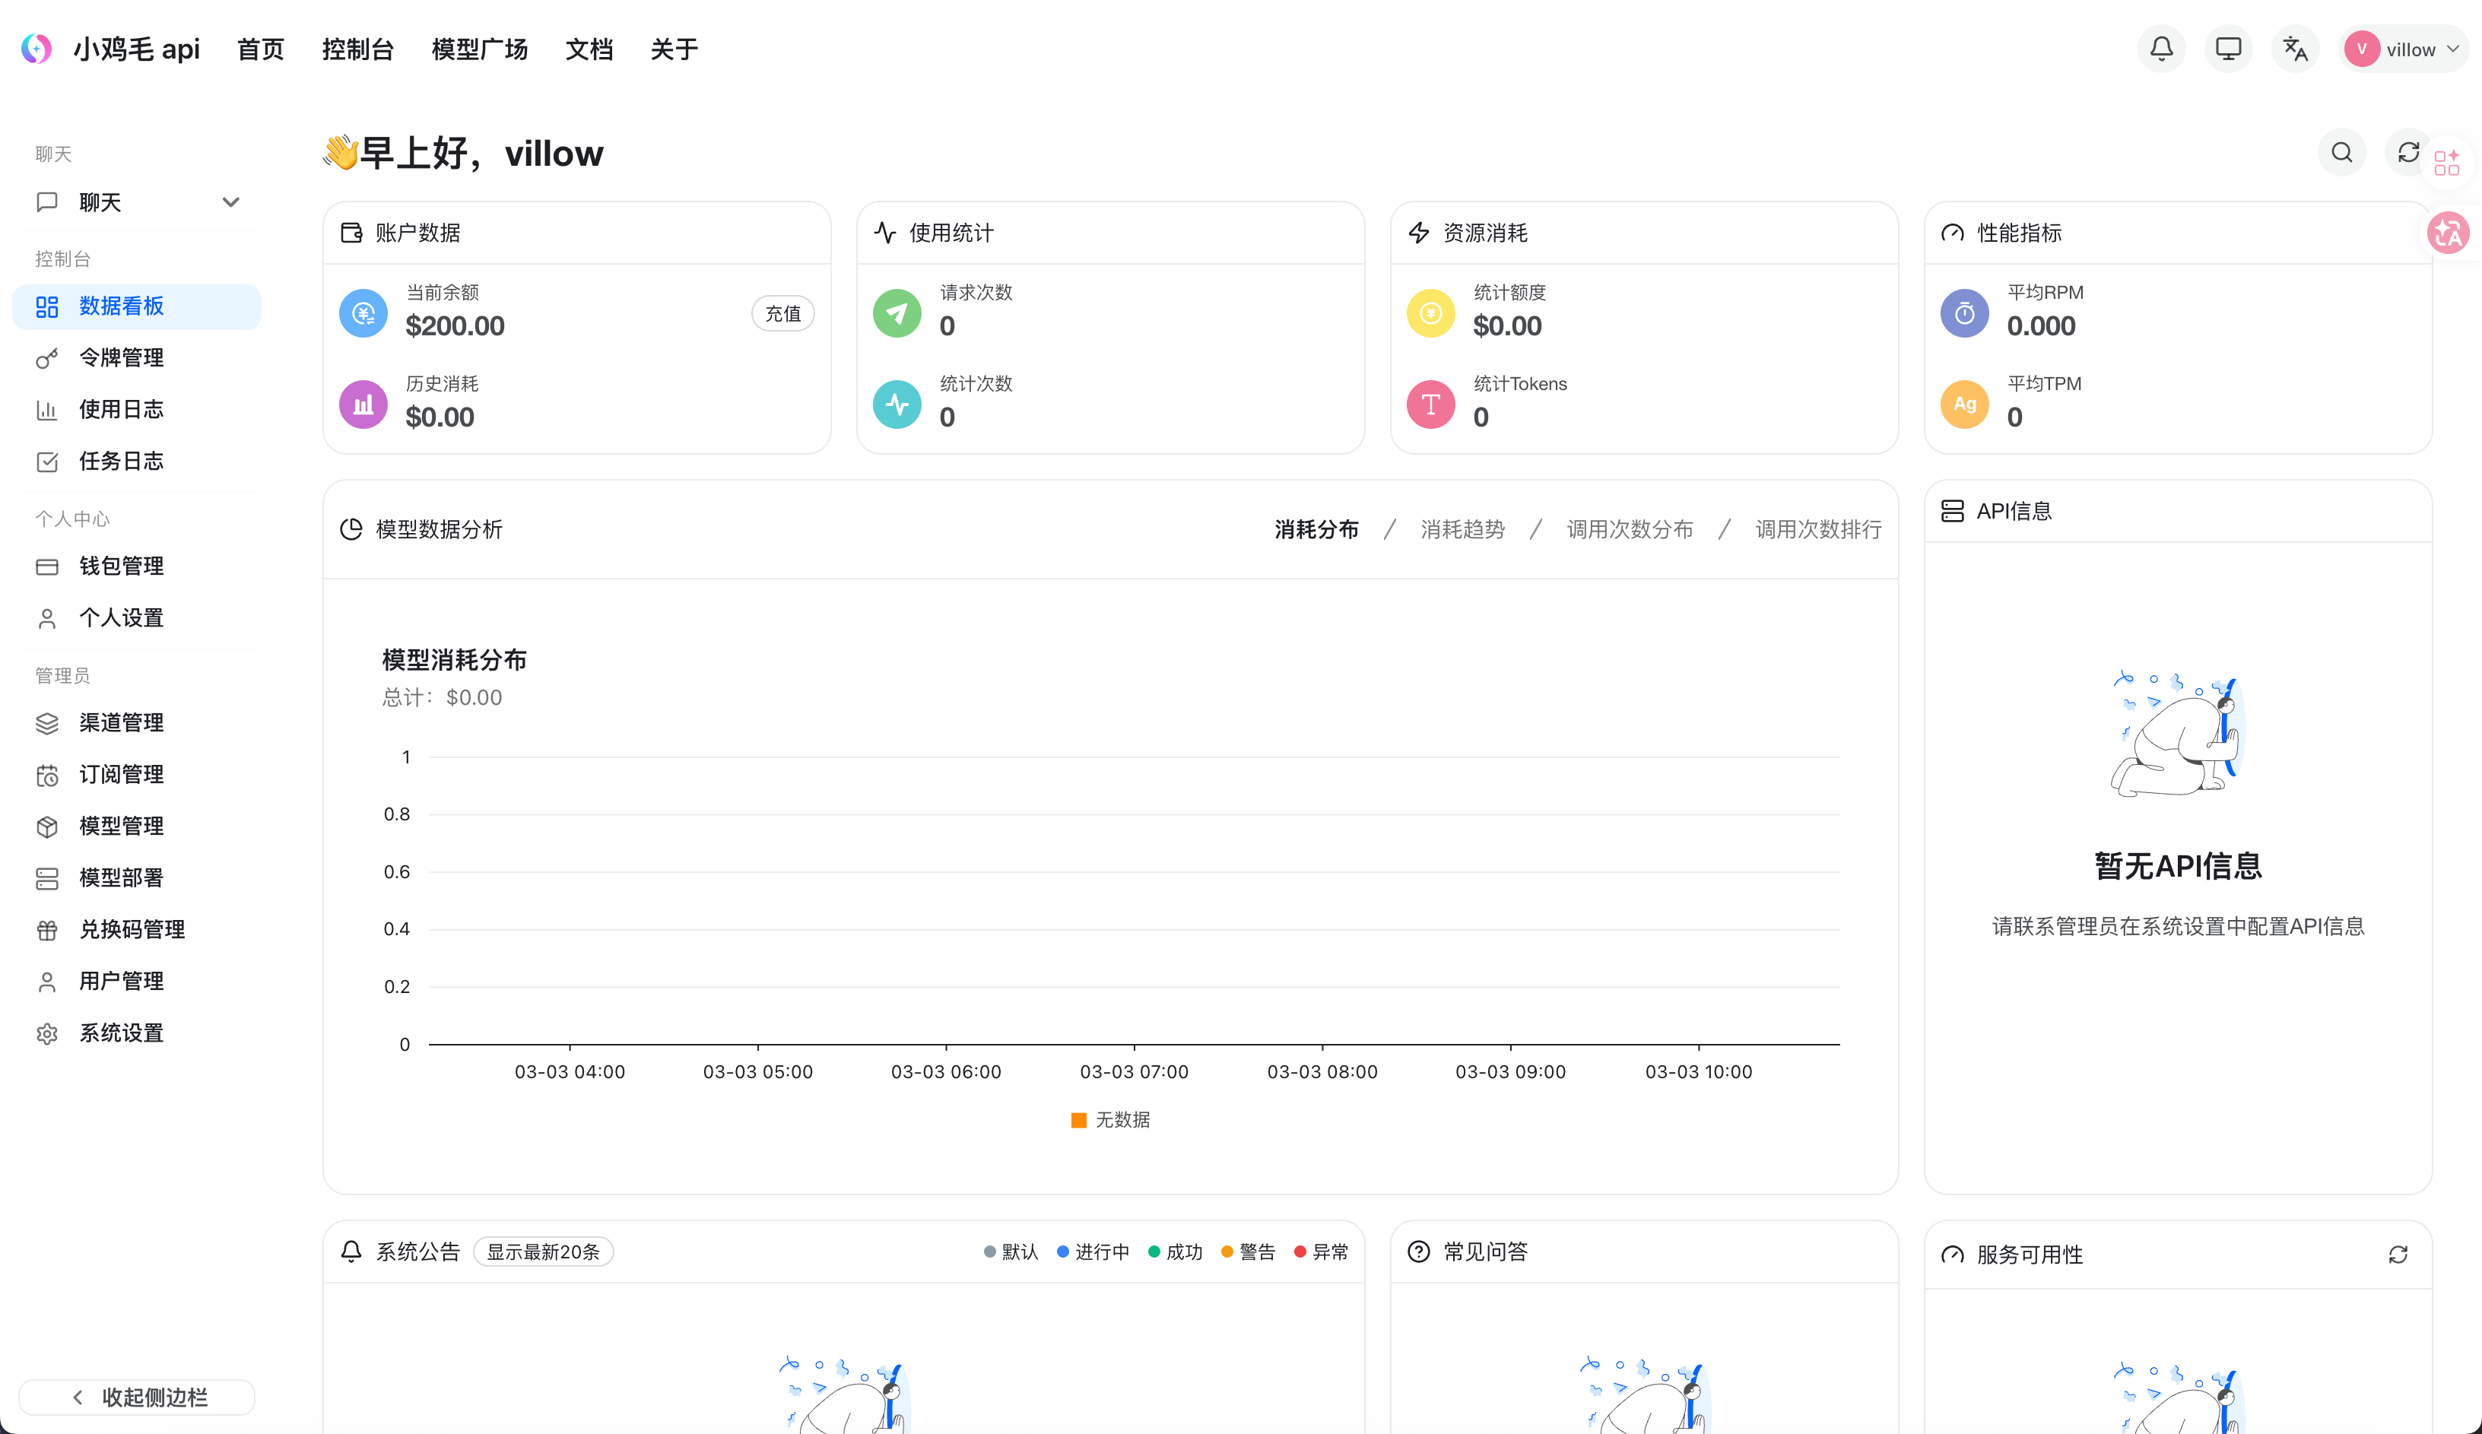2482x1434 pixels.
Task: Switch to the 调用次数分布 tab
Action: [1630, 529]
